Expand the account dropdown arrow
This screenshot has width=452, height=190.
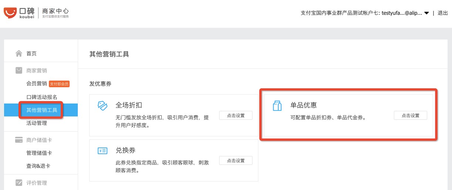[426, 13]
